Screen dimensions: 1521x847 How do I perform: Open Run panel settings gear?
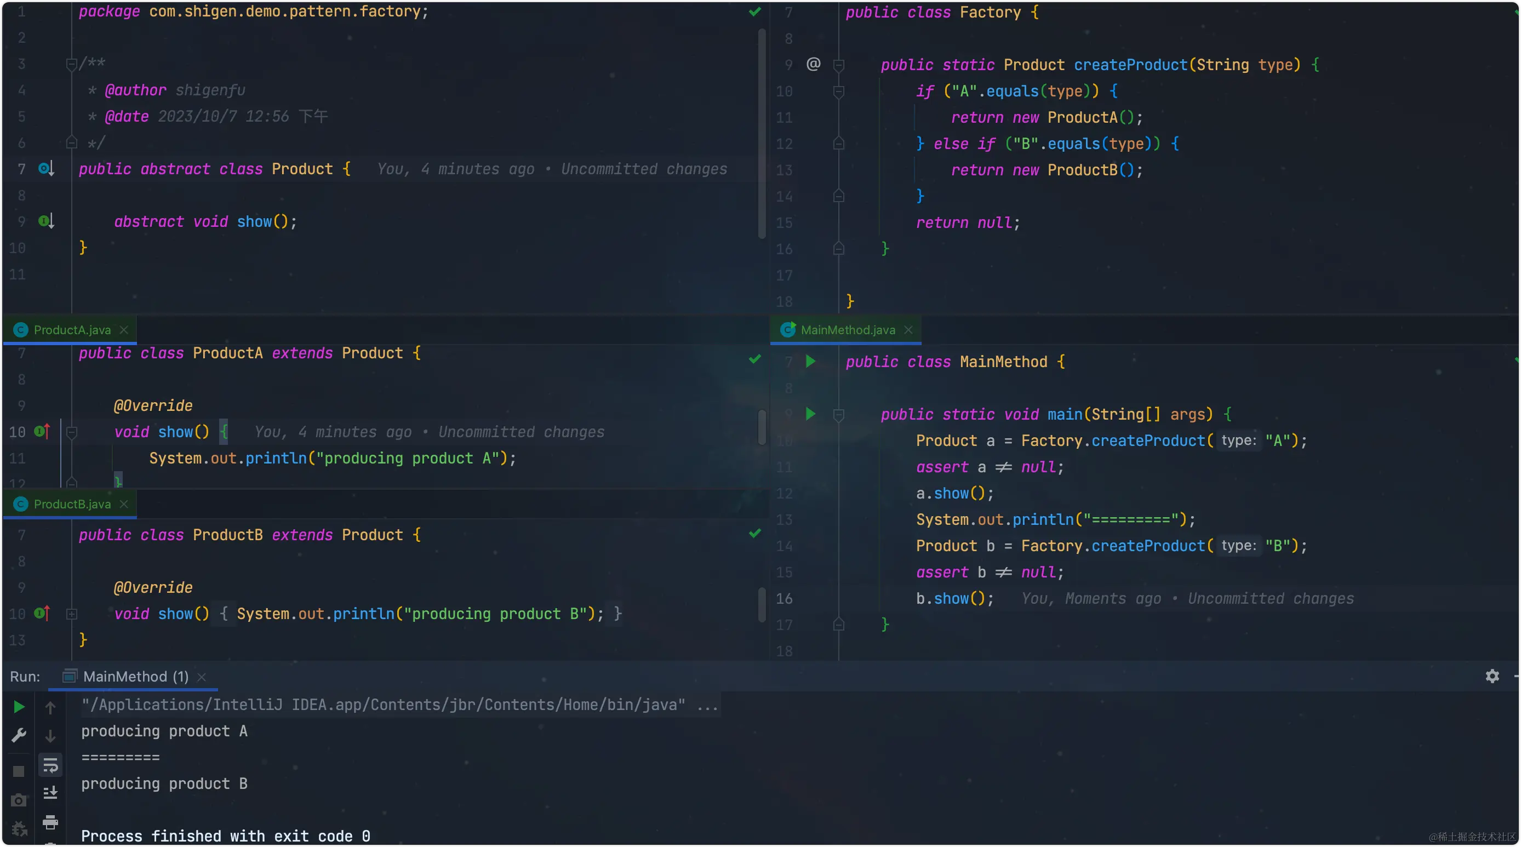pyautogui.click(x=1492, y=676)
